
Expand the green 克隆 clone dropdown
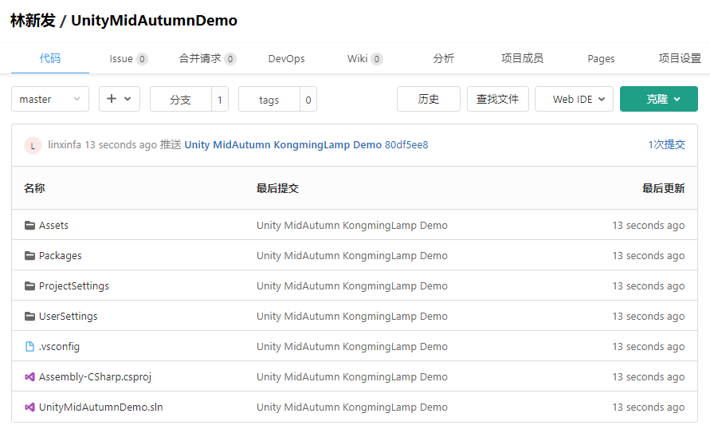[659, 99]
